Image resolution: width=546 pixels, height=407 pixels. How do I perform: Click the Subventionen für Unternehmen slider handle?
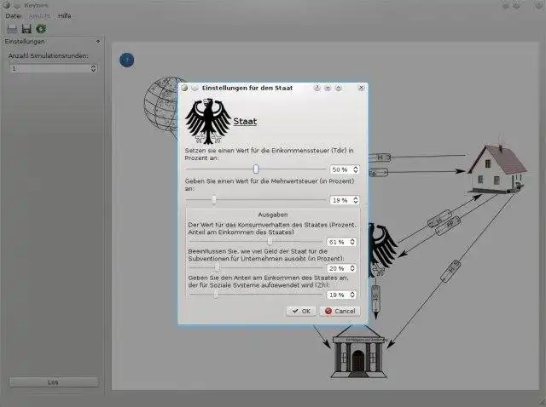(217, 268)
